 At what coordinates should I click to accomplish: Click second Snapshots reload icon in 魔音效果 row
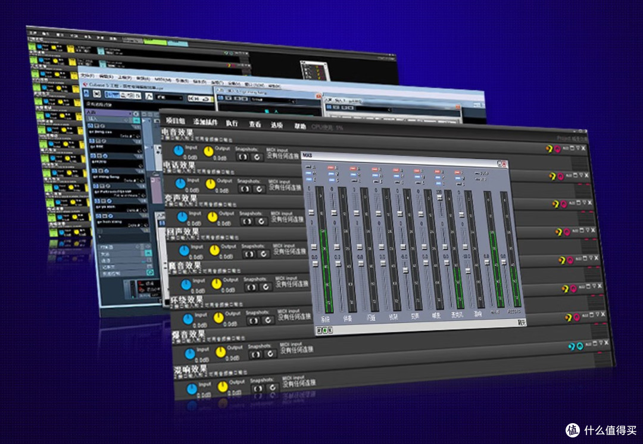(x=266, y=287)
